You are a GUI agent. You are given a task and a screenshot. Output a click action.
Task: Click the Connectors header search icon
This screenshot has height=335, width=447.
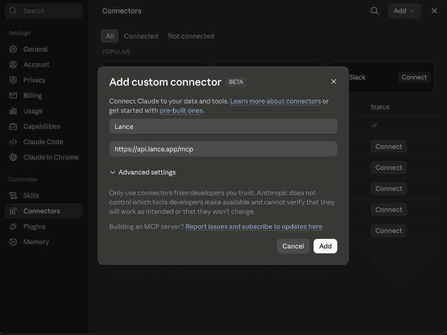click(375, 11)
